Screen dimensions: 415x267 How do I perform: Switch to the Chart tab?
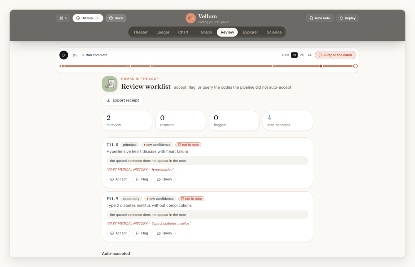point(183,32)
